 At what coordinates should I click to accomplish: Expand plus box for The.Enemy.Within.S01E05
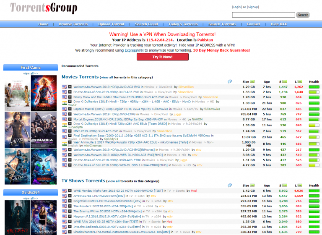pyautogui.click(x=70, y=211)
